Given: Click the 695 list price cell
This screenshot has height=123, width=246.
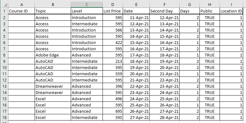Looking at the screenshot, I should (113, 111).
